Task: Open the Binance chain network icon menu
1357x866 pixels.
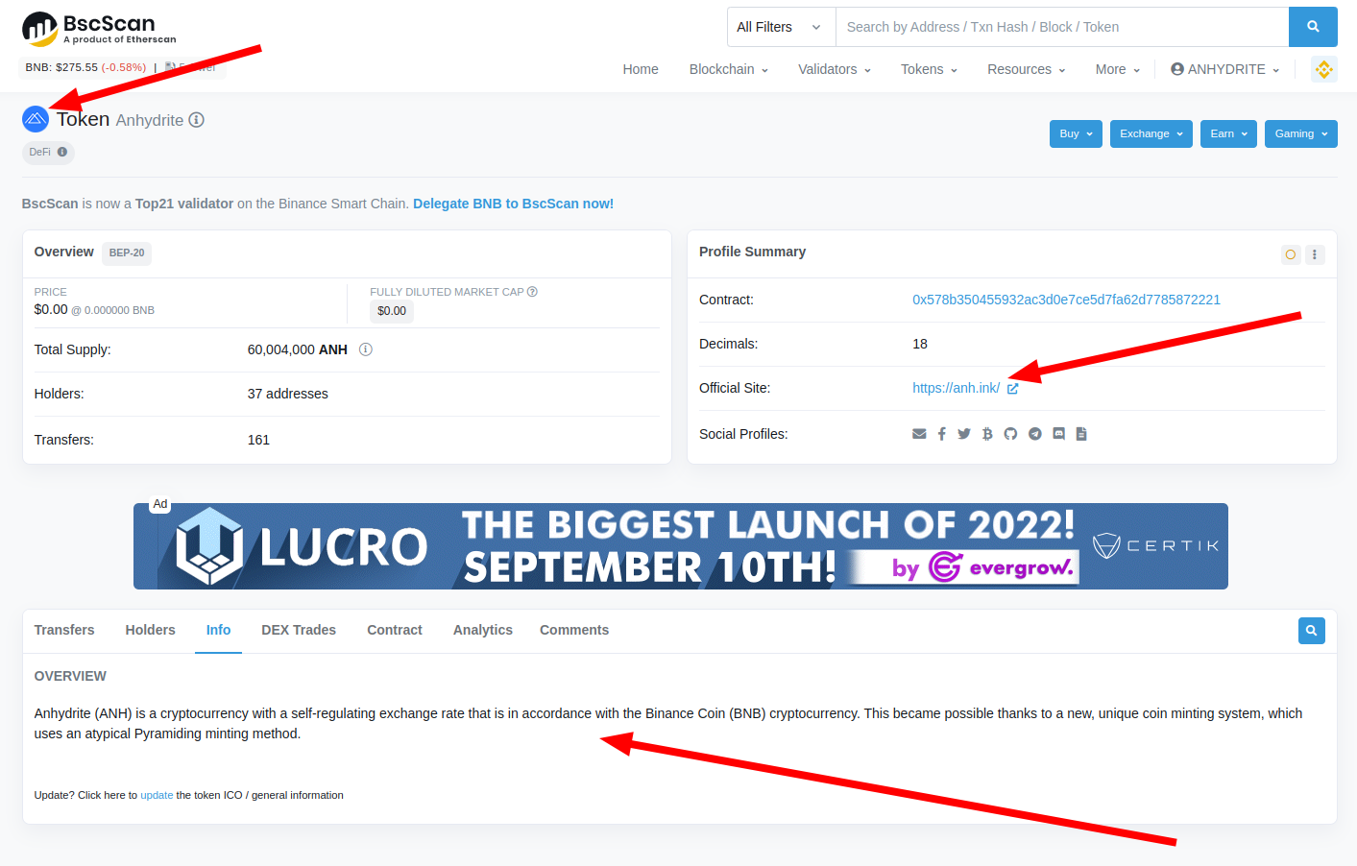Action: pyautogui.click(x=1324, y=69)
